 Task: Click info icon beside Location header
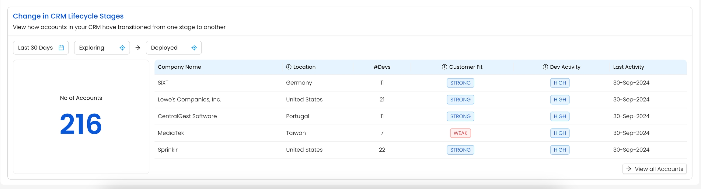pyautogui.click(x=288, y=67)
